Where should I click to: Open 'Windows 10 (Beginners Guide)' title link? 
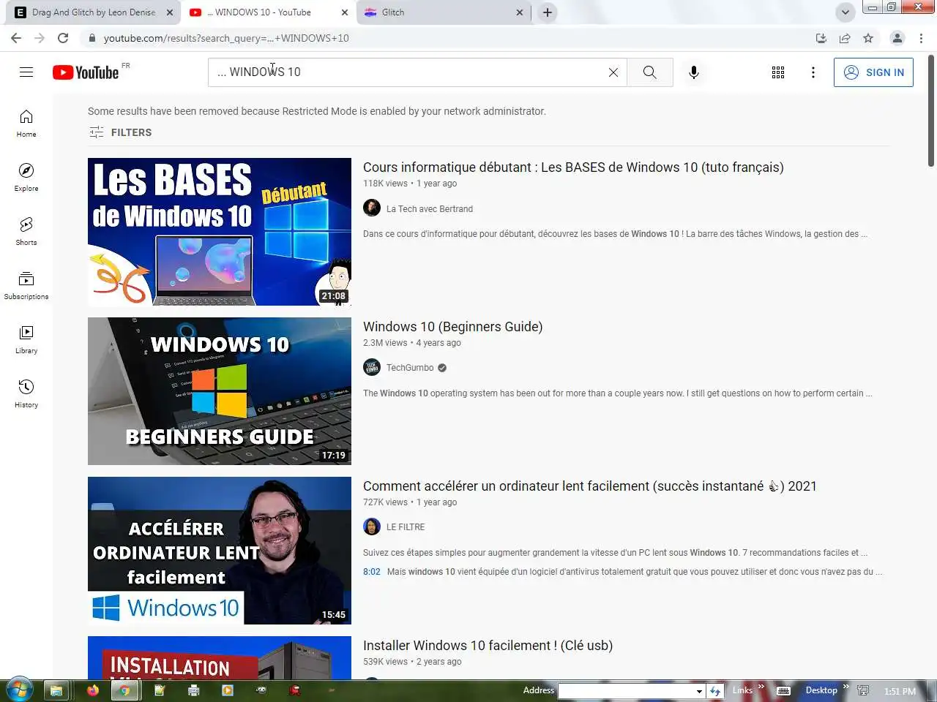452,327
